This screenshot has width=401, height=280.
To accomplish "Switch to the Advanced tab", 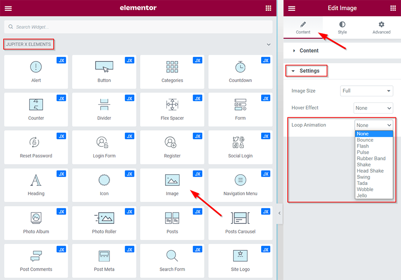I will [381, 27].
